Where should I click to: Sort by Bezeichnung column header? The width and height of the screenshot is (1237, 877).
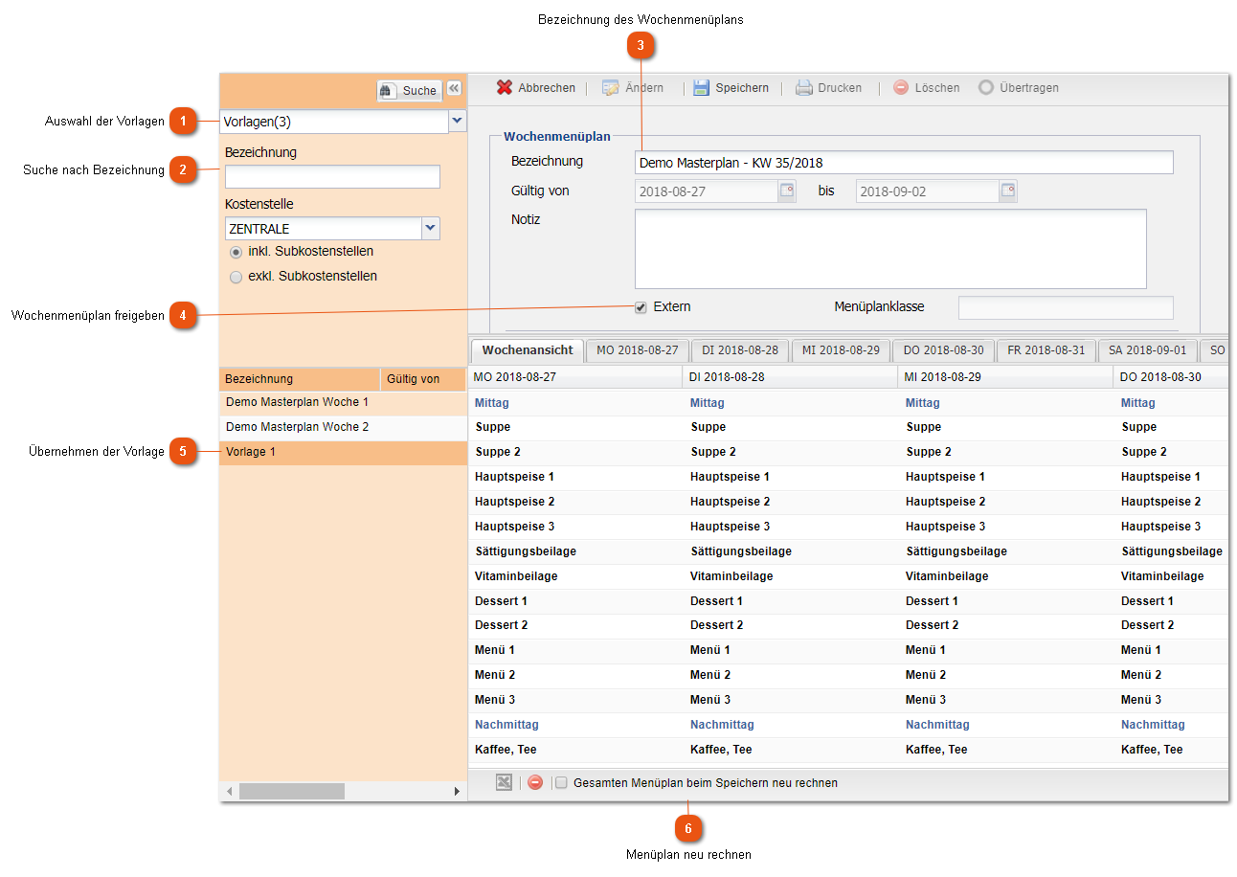300,379
